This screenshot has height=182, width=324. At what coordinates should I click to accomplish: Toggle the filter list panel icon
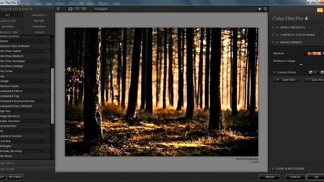tap(59, 9)
